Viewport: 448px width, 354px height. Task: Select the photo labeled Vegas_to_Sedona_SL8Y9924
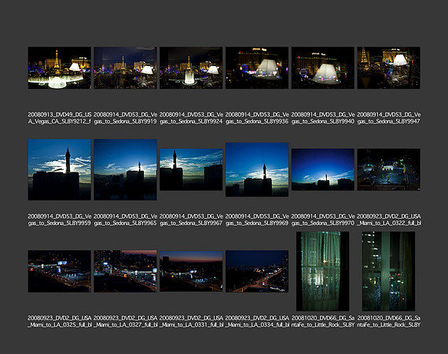(191, 68)
